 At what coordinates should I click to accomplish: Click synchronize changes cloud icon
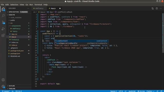click(13, 91)
